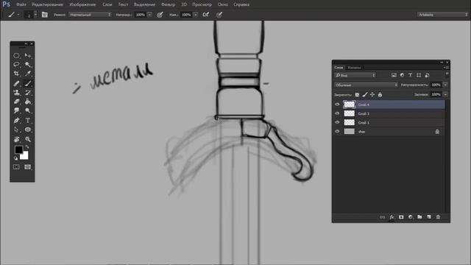This screenshot has height=265, width=471.
Task: Swap foreground and background colors
Action: point(27,147)
